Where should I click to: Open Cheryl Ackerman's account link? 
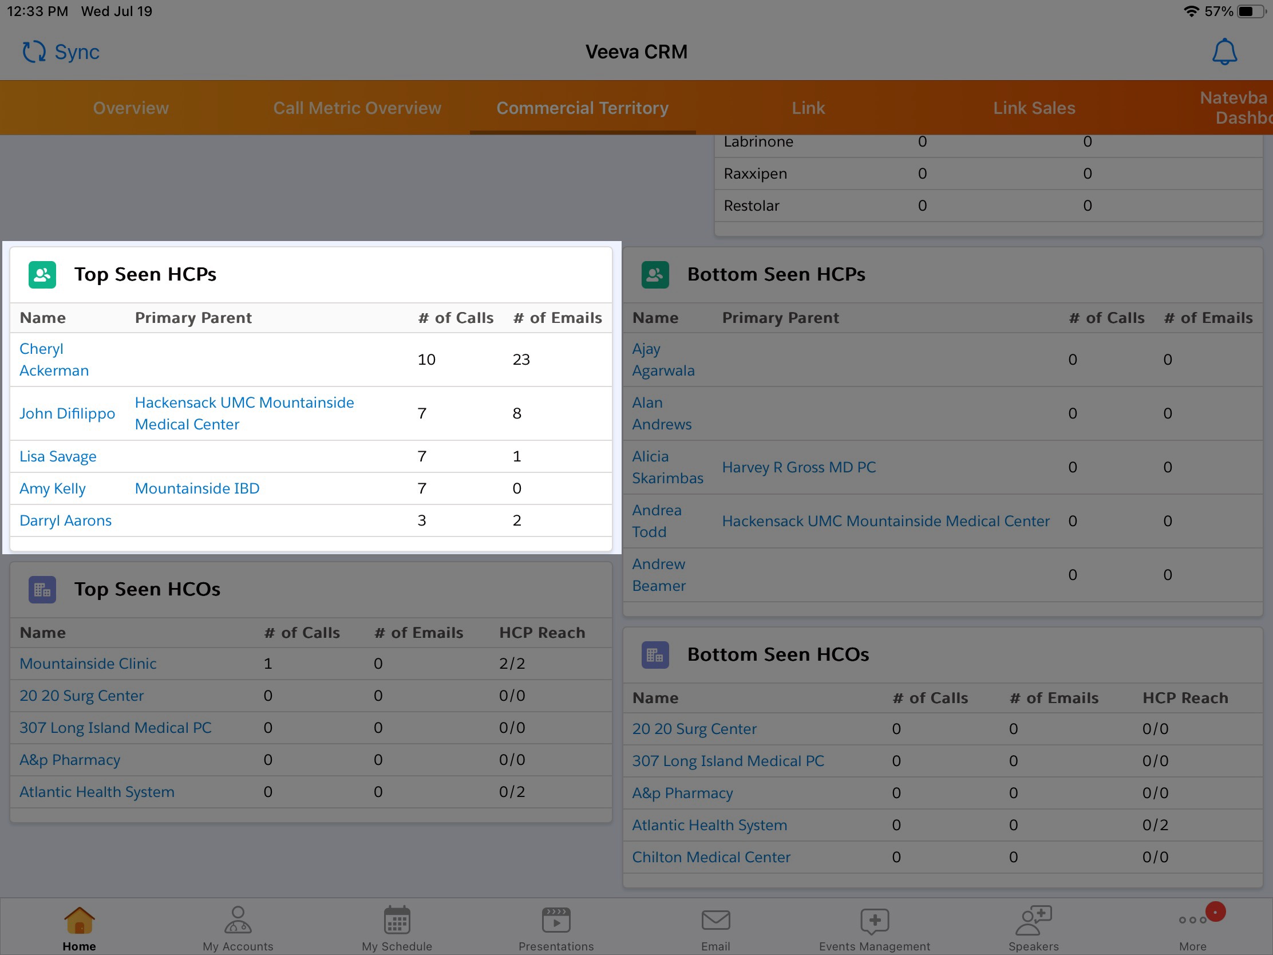click(x=54, y=359)
